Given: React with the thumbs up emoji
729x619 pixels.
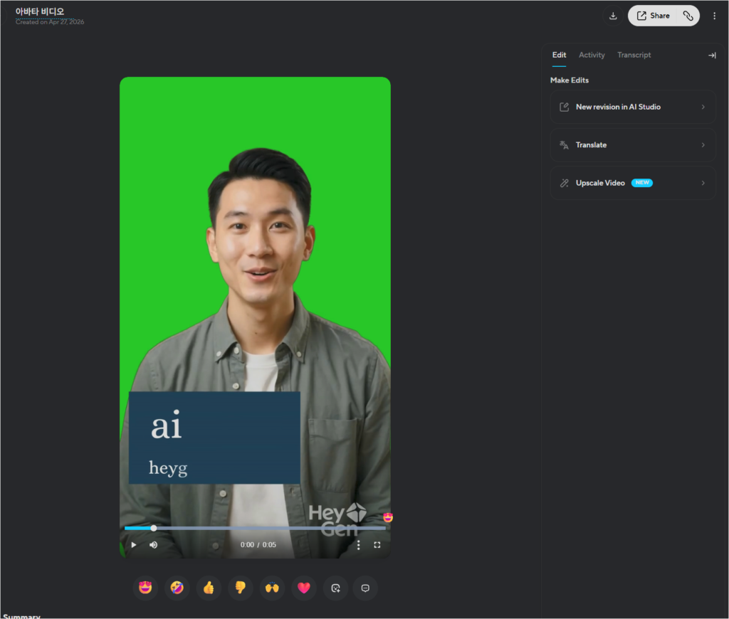Looking at the screenshot, I should click(209, 588).
